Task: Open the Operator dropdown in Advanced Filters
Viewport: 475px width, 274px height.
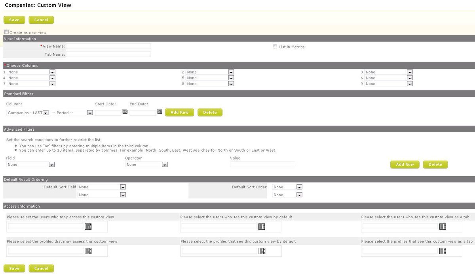Action: 165,165
